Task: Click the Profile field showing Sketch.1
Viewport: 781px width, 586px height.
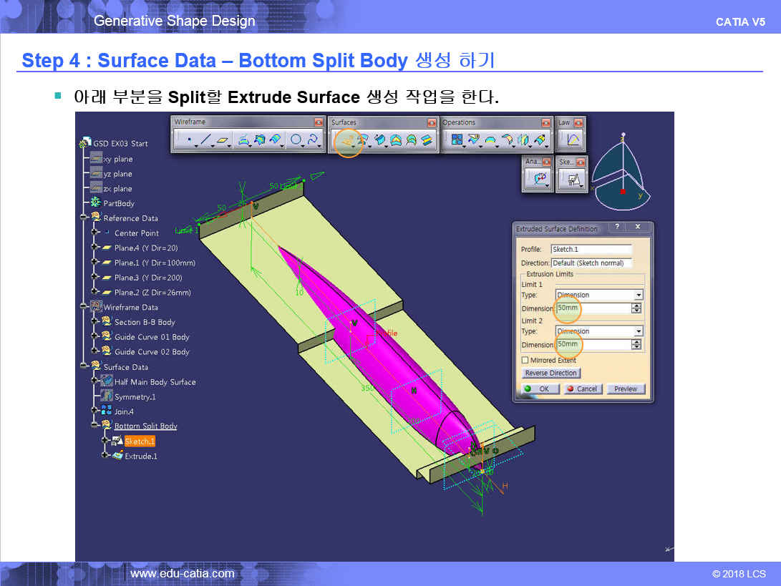Action: [591, 250]
